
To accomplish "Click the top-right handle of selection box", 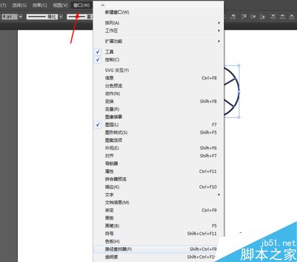I will pos(239,65).
